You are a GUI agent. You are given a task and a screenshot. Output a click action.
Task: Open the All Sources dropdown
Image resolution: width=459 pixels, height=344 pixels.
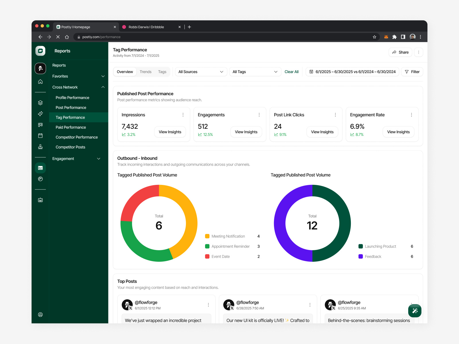click(201, 72)
